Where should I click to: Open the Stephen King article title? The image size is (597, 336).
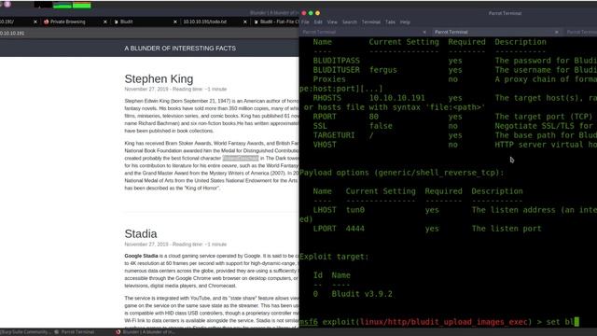[159, 78]
